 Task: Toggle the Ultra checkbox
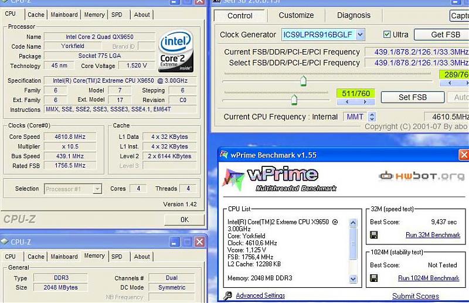point(387,35)
